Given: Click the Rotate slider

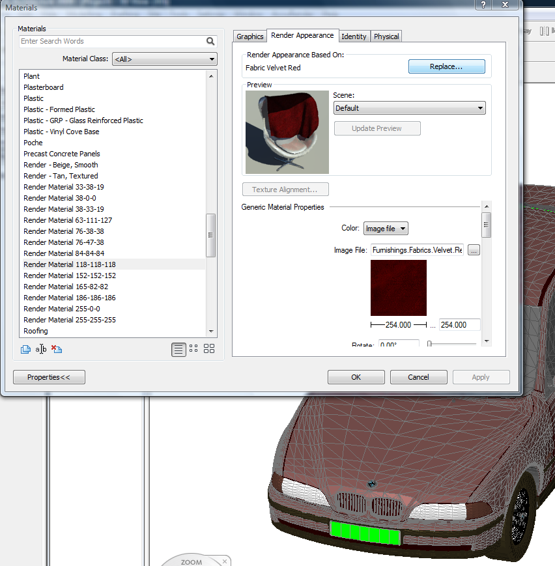Looking at the screenshot, I should 452,344.
